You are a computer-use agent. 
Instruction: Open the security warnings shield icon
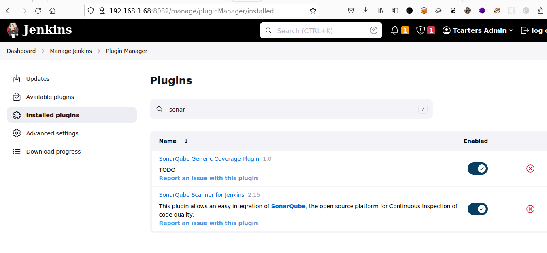(x=421, y=30)
